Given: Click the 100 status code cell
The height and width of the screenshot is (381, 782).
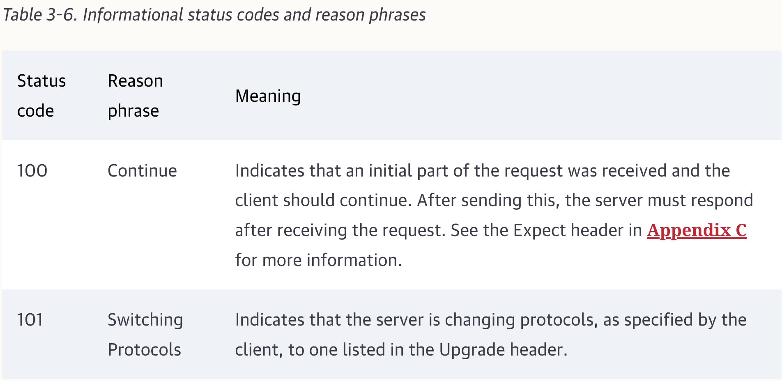Looking at the screenshot, I should (x=32, y=171).
